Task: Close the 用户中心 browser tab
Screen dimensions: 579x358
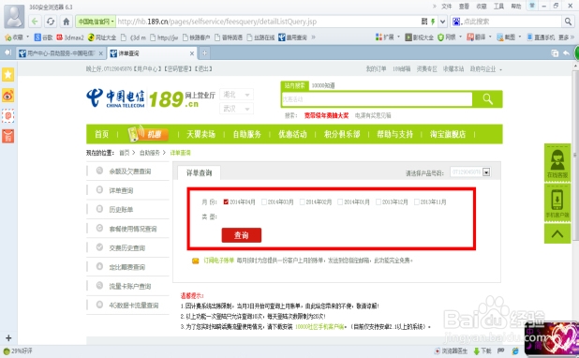Action: (100, 53)
